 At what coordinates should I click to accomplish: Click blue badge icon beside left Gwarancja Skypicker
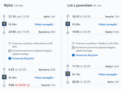click(10, 58)
